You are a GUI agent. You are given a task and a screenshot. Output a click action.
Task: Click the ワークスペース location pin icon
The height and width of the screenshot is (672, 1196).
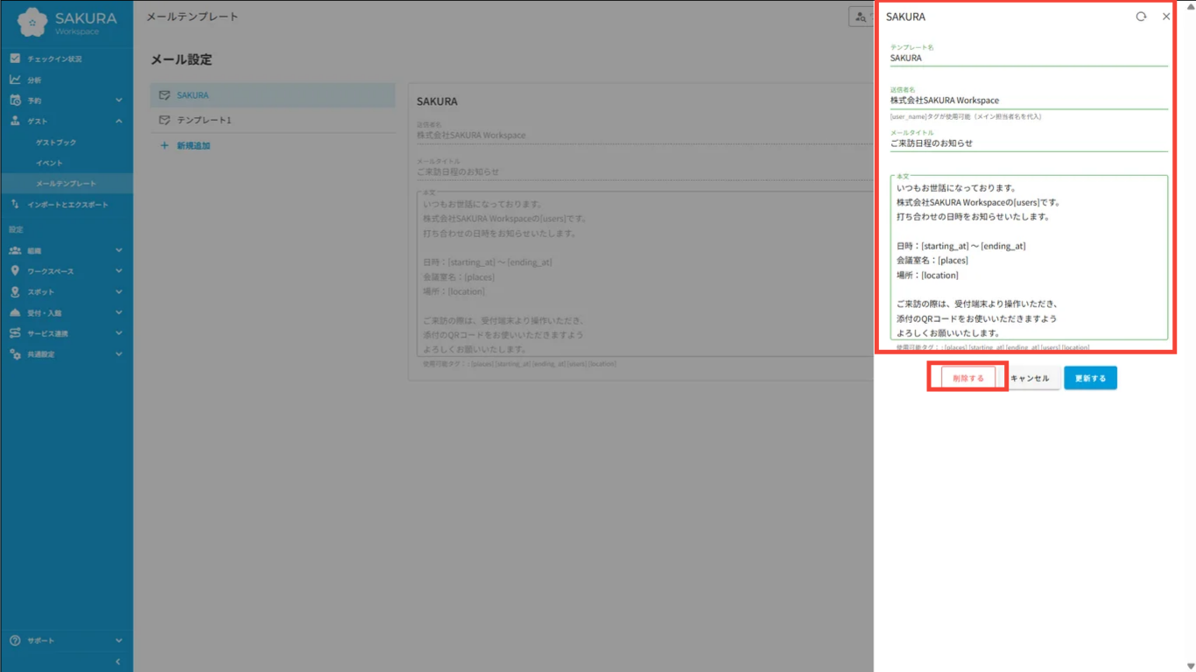(x=15, y=271)
